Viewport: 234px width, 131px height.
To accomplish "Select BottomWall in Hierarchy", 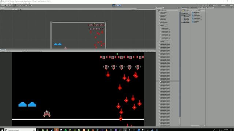I will coord(163,15).
